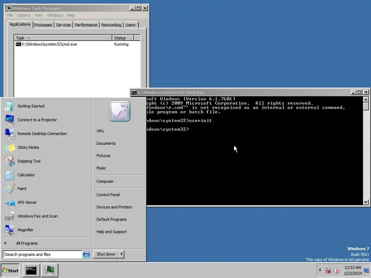Open Task Manager Options menu
This screenshot has width=371, height=278.
pyautogui.click(x=24, y=15)
